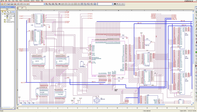Select the 22V10 chip labeled U48
Viewport: 197px width, 112px height.
click(39, 61)
